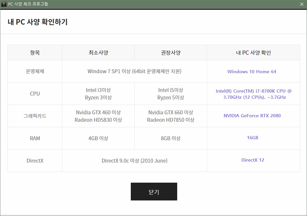307x216 pixels.
Task: Click the detected 16GB RAM value
Action: pyautogui.click(x=252, y=138)
